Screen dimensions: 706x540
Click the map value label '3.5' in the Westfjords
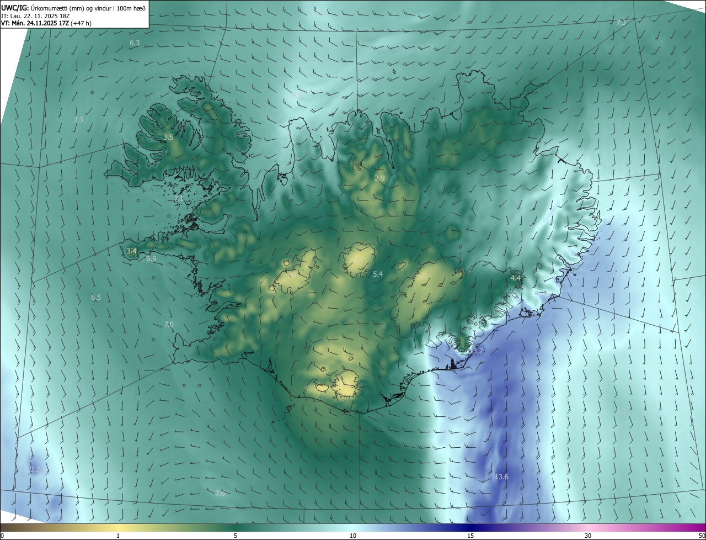coord(169,137)
